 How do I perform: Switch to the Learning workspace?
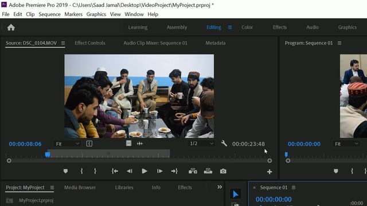(x=138, y=27)
